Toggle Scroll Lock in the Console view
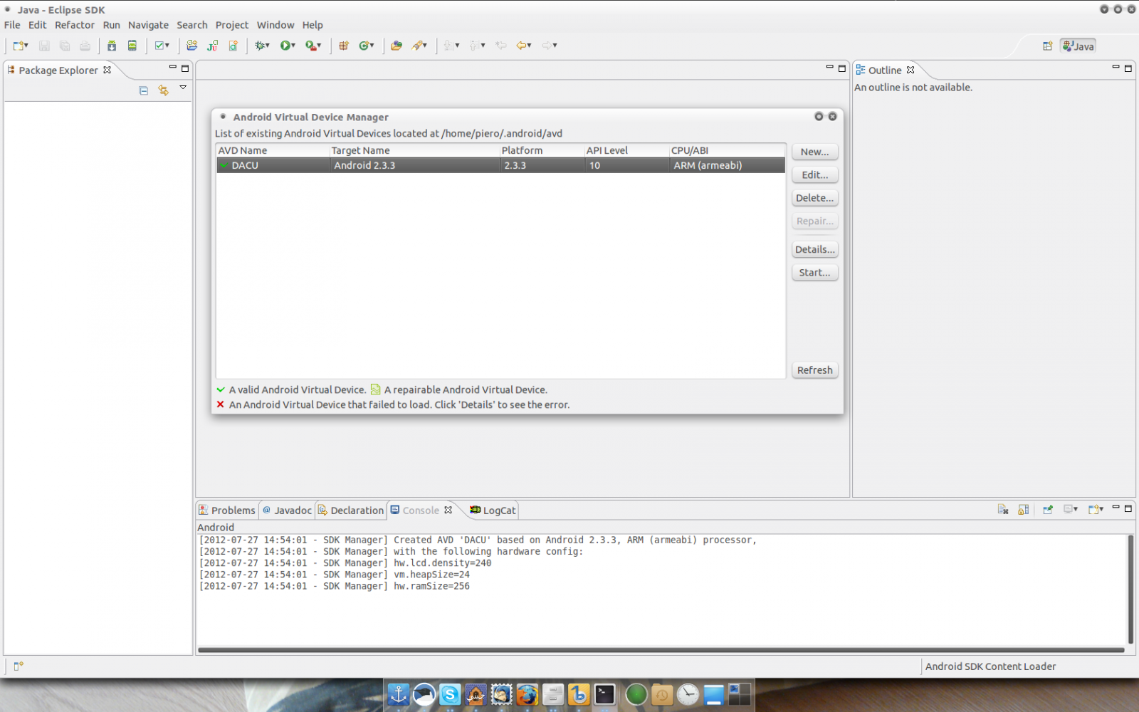 click(1023, 510)
